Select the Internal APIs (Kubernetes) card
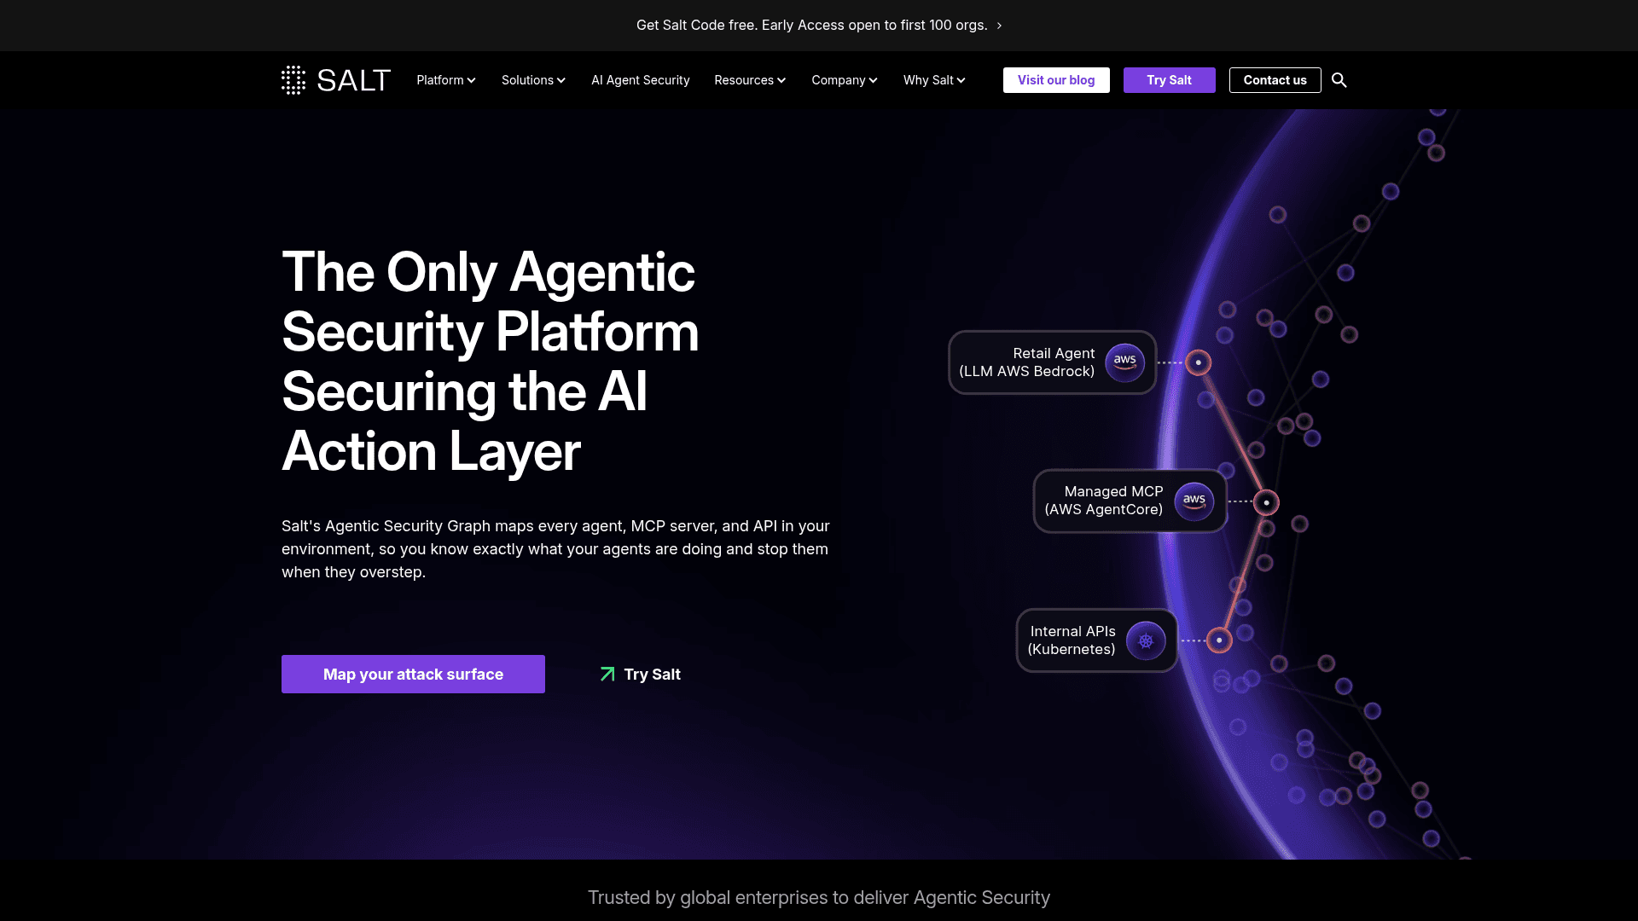 [x=1097, y=640]
